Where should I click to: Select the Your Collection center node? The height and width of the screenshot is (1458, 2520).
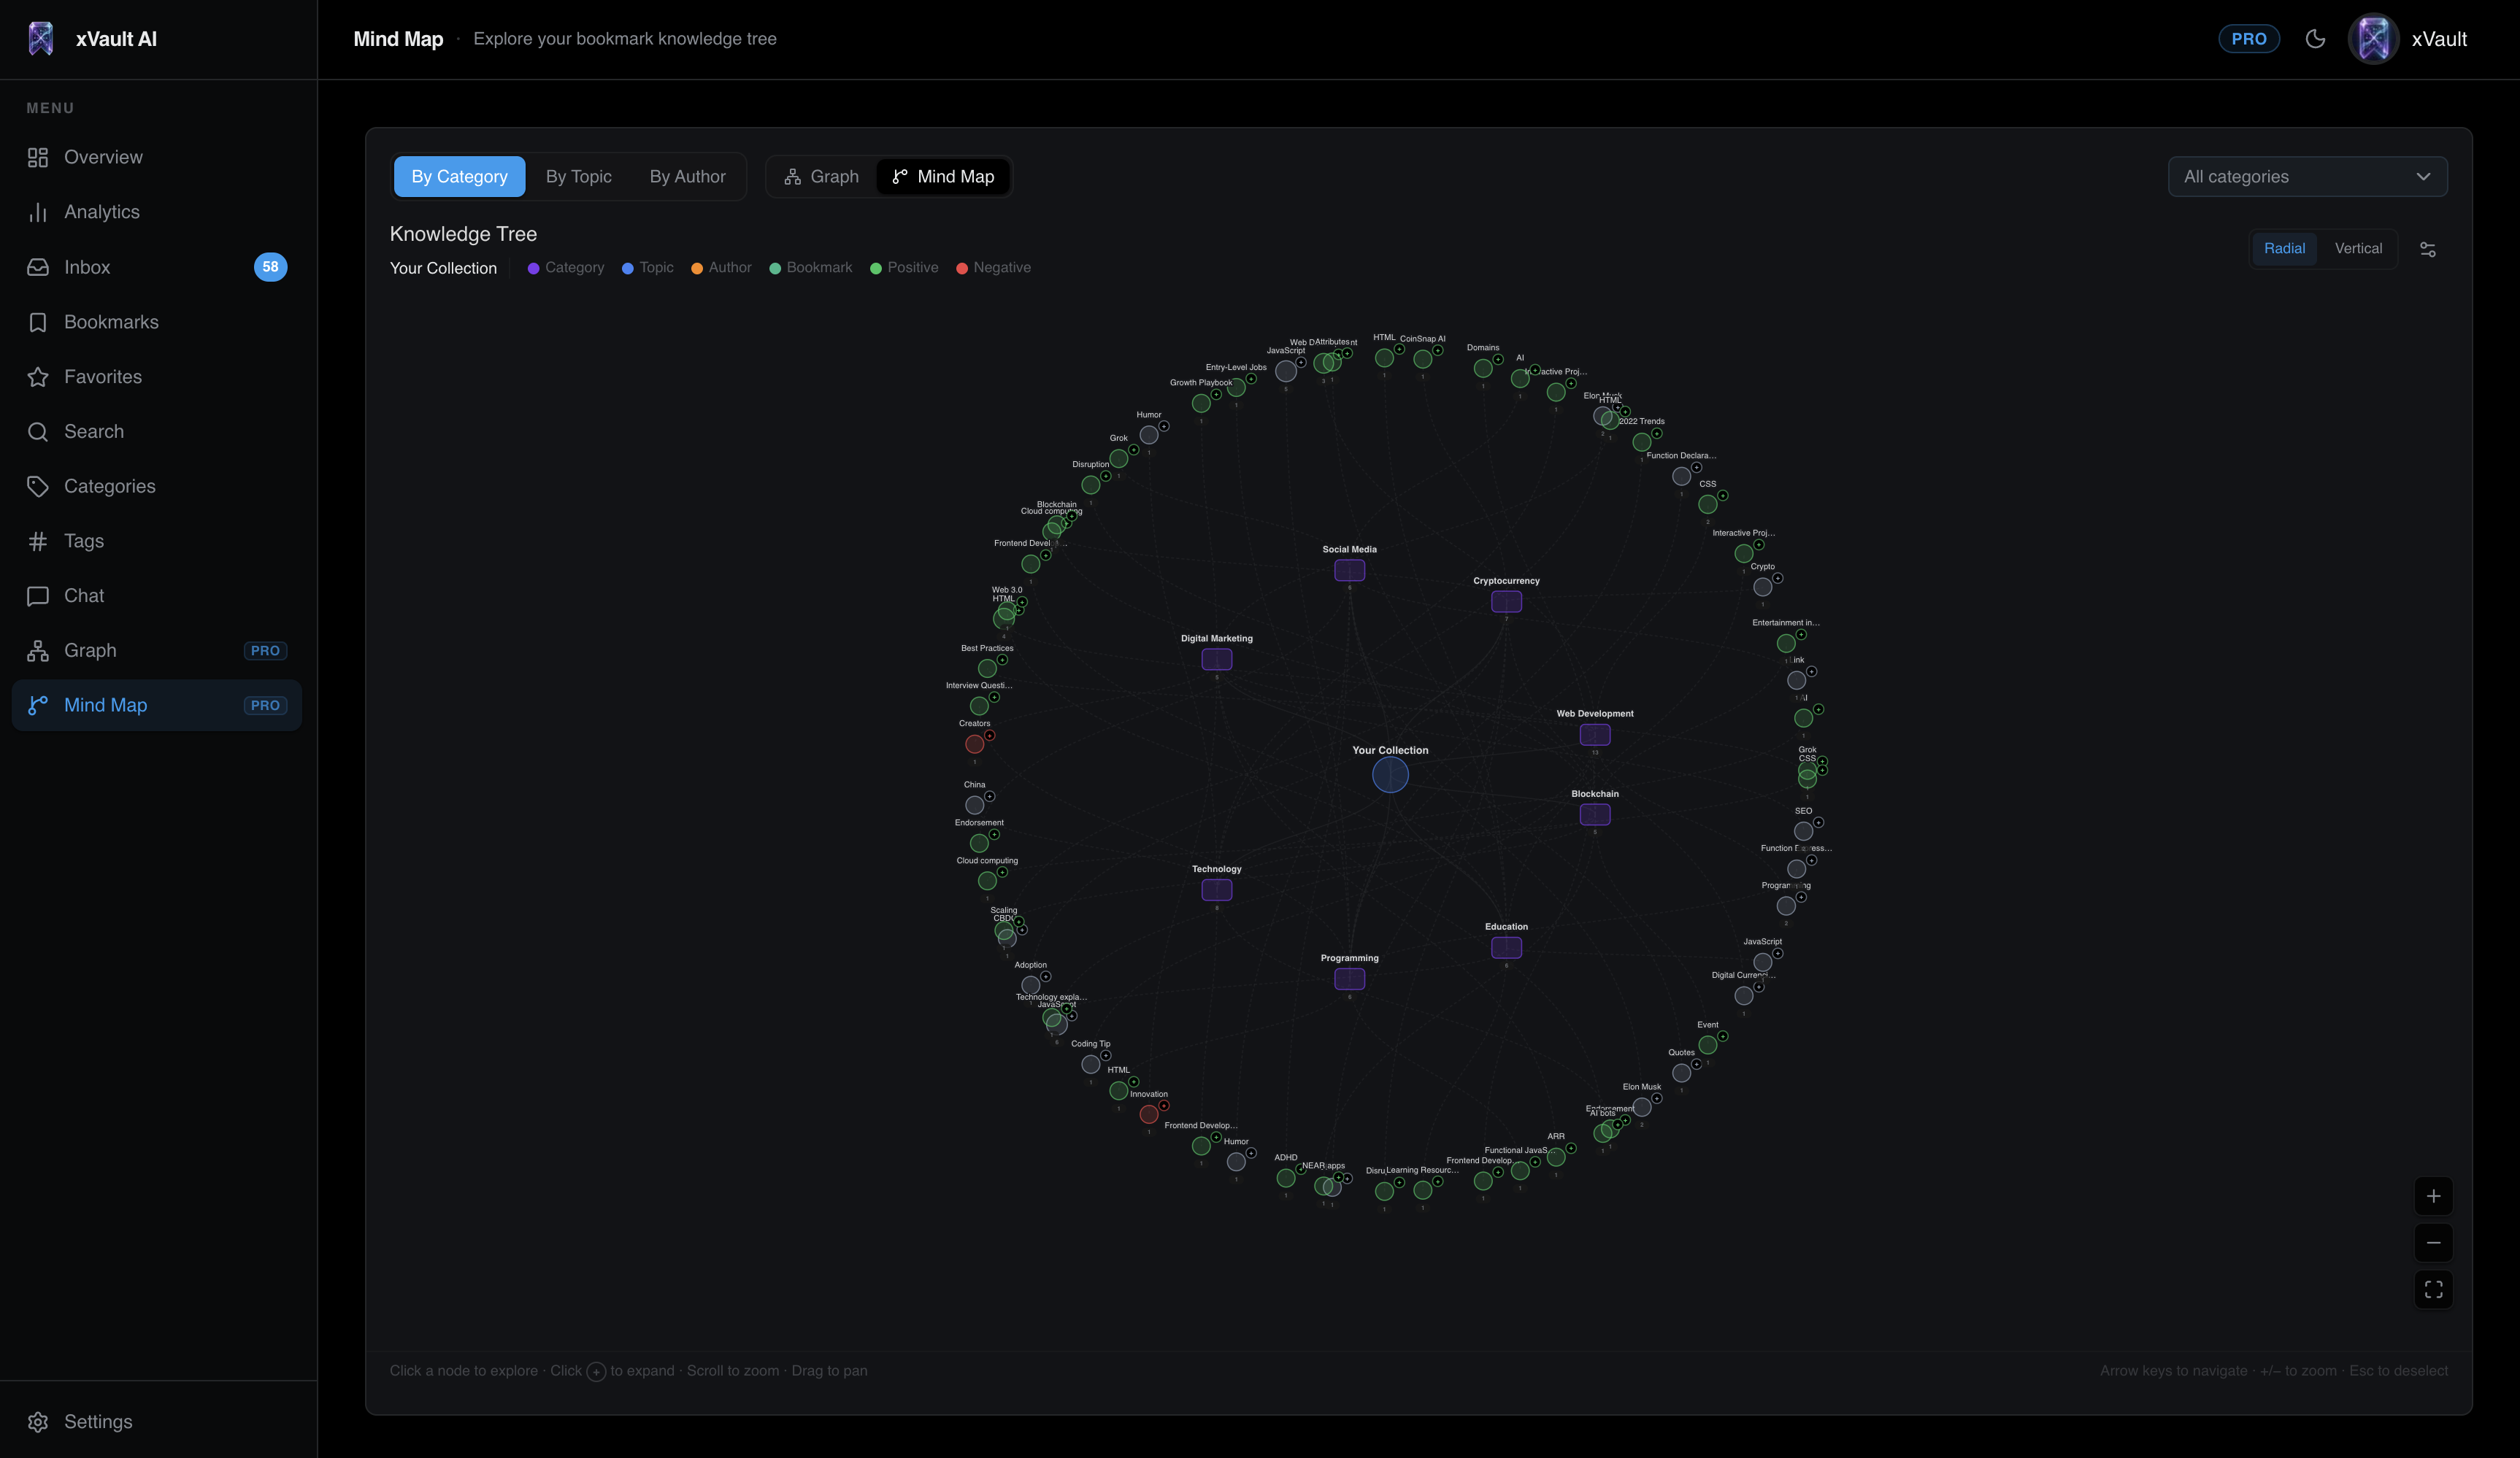[1389, 774]
